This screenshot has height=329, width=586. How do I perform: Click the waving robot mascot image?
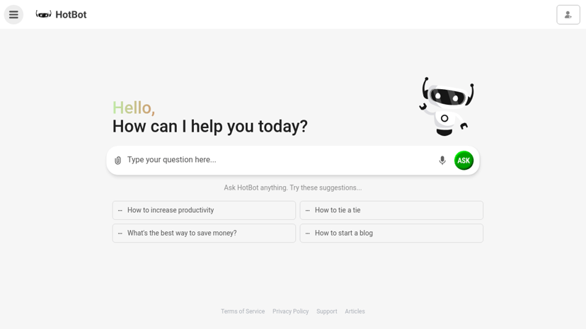(447, 106)
